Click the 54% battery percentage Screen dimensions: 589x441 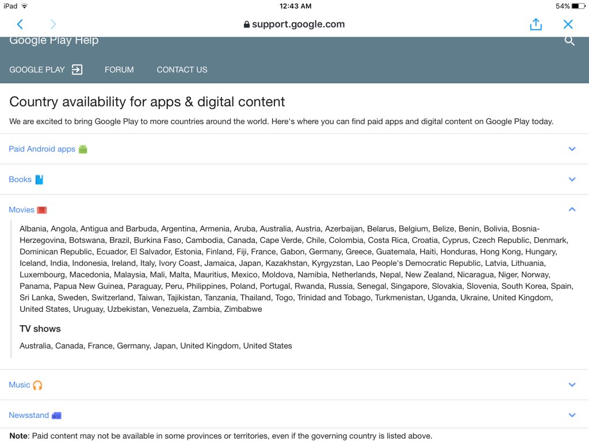(x=563, y=6)
